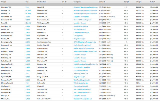Click the Origin column header
Viewport: 160px width, 101px height.
point(3,2)
